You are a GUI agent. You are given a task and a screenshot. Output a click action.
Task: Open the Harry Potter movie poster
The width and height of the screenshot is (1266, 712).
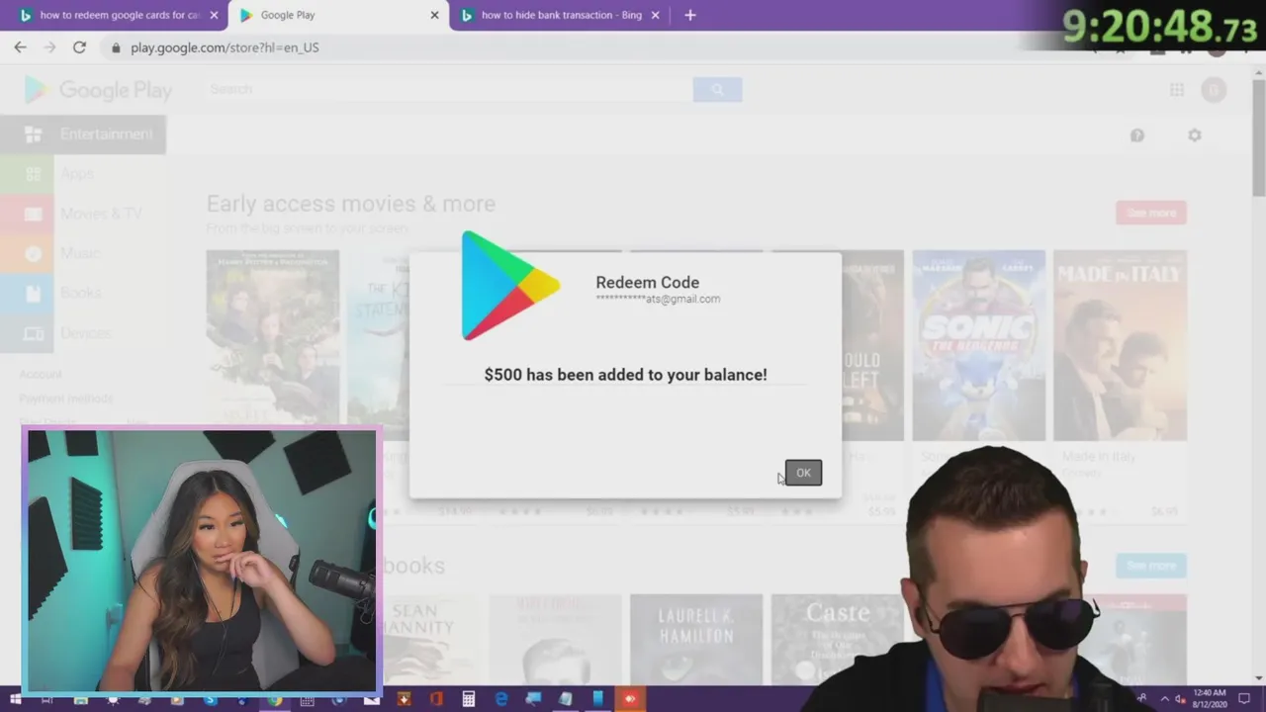coord(273,345)
